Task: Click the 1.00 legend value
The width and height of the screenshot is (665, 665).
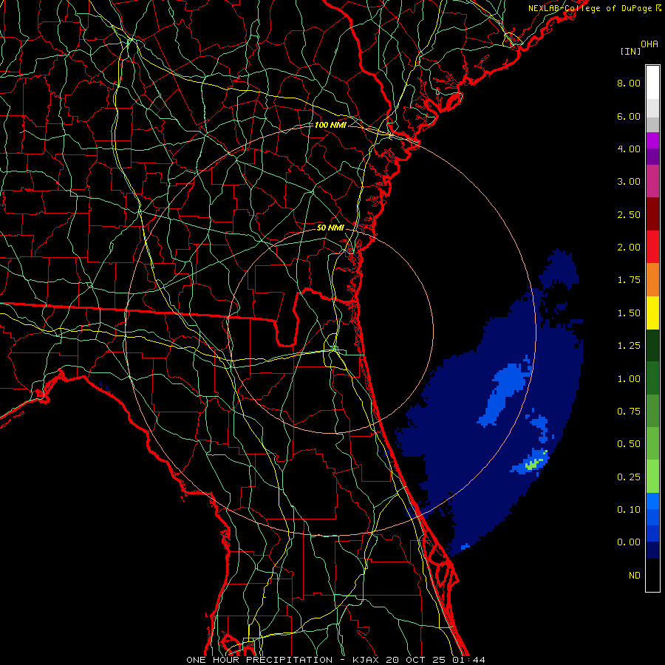Action: [x=629, y=379]
